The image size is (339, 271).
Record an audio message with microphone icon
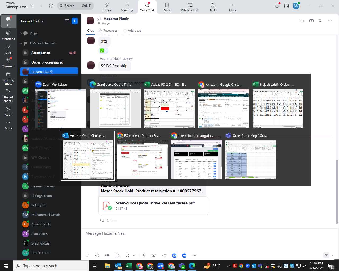[144, 255]
